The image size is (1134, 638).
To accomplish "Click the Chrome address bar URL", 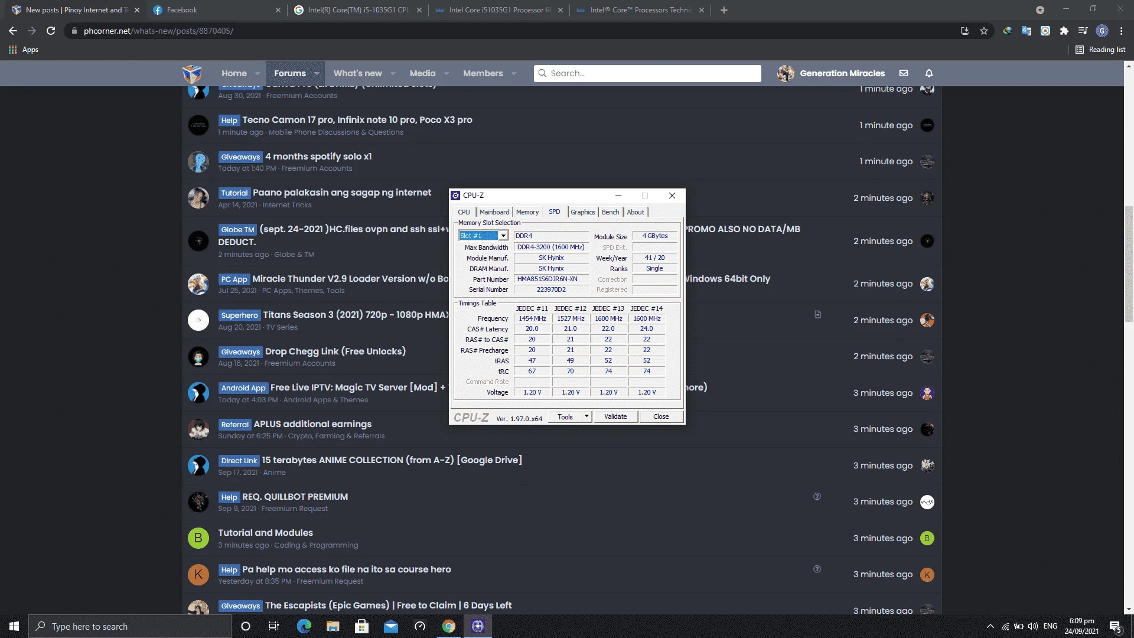I will (158, 31).
